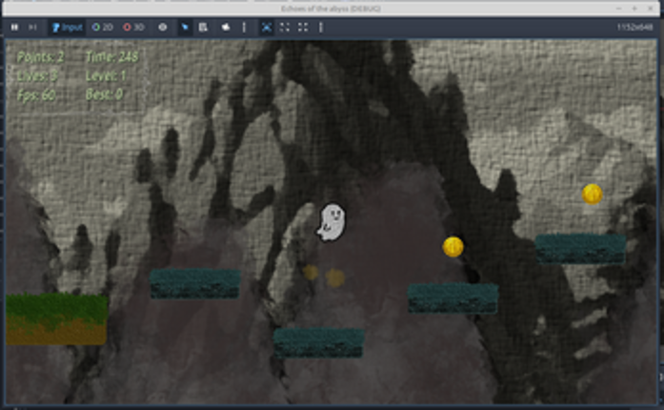Click the gold coin at upper right

click(x=592, y=195)
